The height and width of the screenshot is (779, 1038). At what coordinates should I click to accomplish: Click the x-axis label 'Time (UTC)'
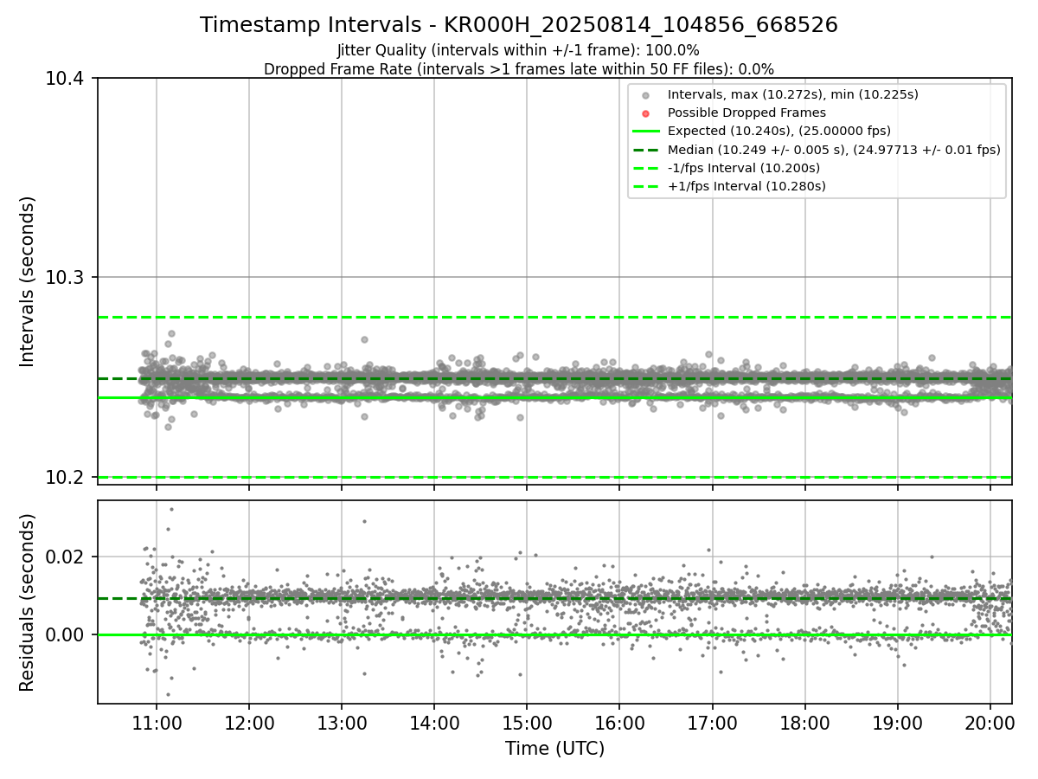point(554,749)
